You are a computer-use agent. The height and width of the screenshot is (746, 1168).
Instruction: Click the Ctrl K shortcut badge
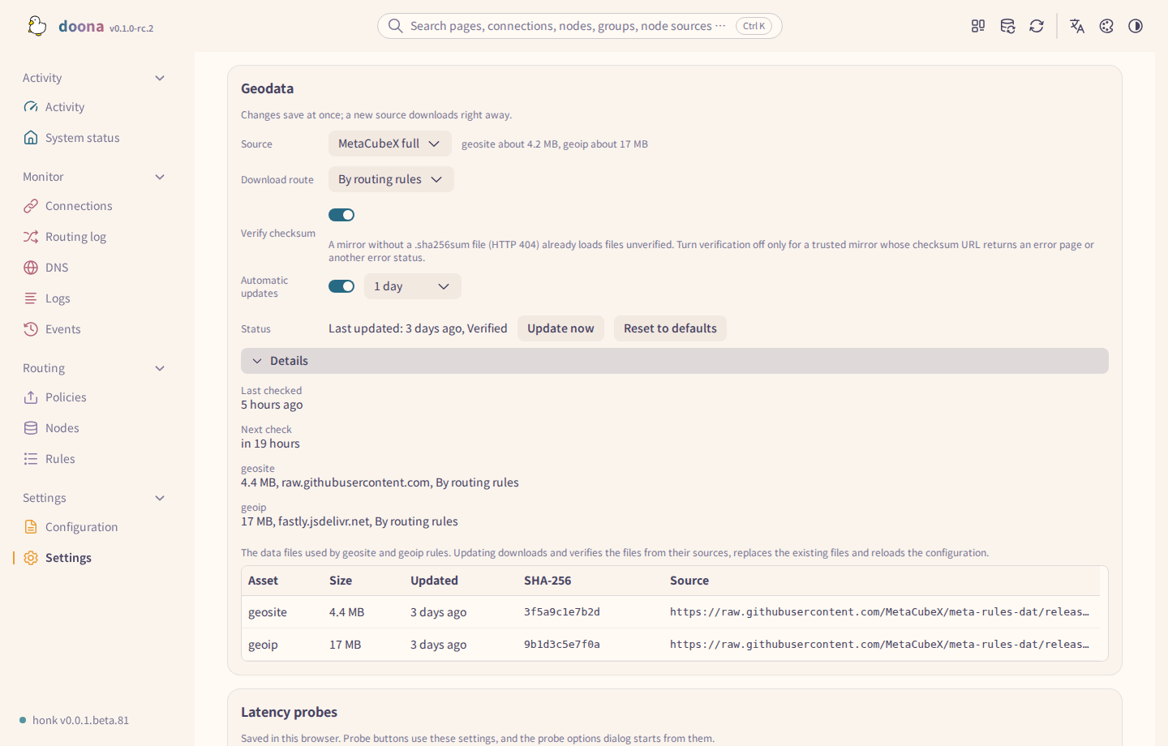pos(754,26)
